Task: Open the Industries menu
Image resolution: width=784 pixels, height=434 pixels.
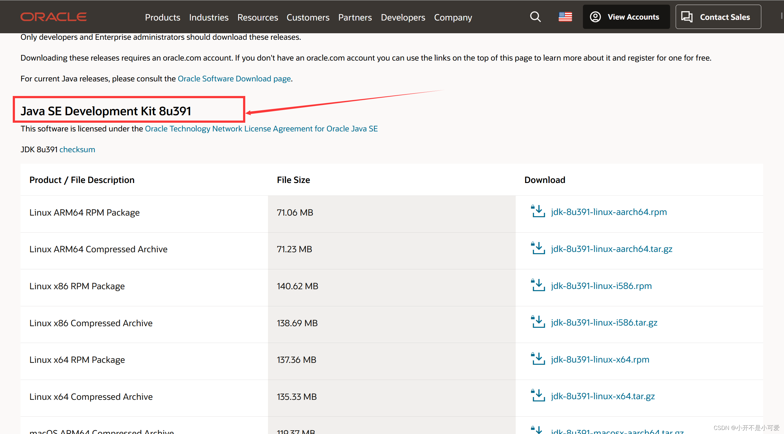Action: (x=209, y=17)
